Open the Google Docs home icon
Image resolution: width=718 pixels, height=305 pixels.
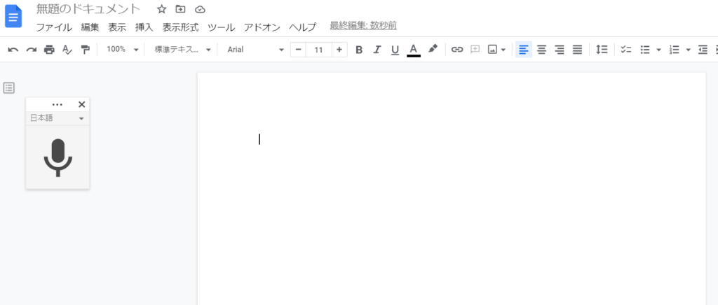(13, 16)
